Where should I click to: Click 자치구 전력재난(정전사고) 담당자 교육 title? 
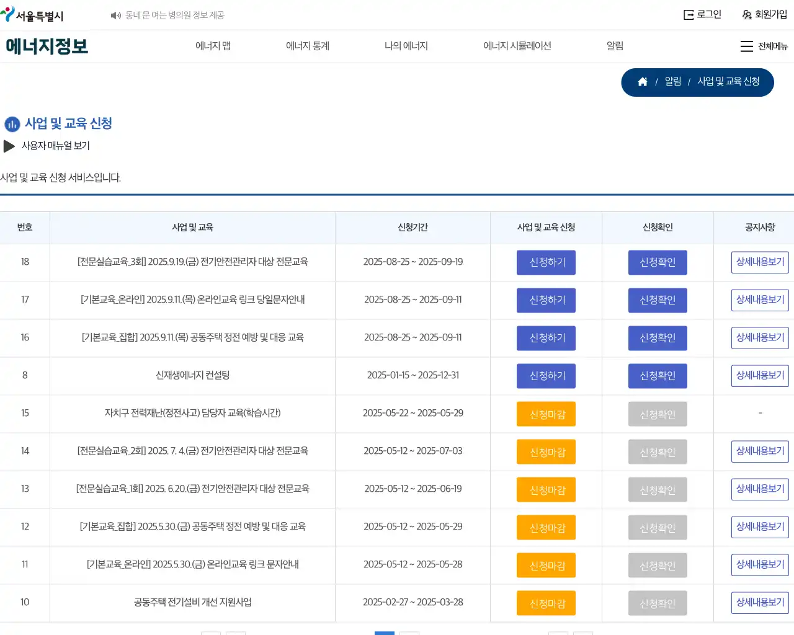pyautogui.click(x=192, y=413)
